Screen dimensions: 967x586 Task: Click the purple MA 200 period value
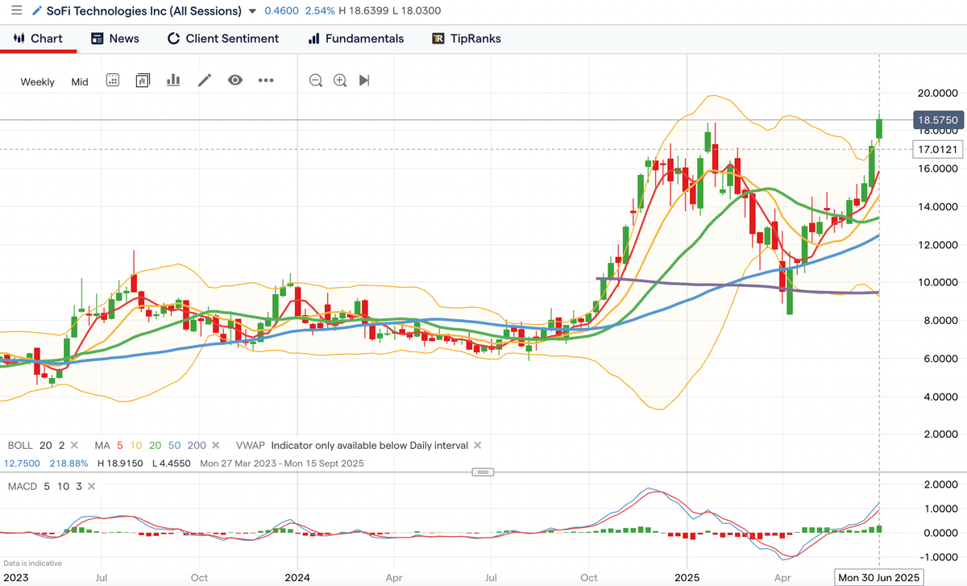(x=197, y=445)
